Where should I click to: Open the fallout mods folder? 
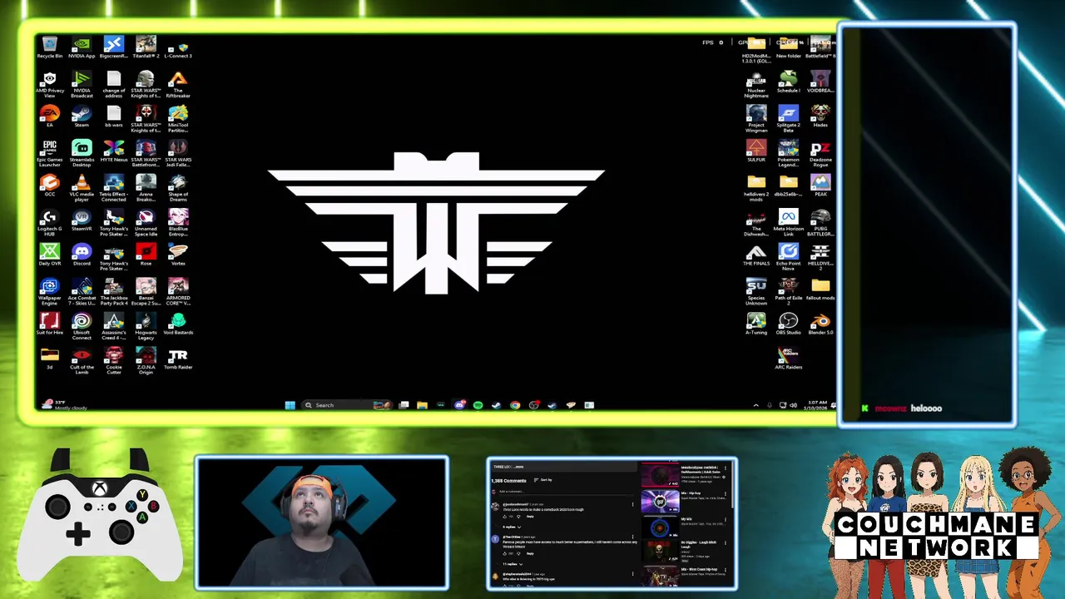[x=820, y=290]
